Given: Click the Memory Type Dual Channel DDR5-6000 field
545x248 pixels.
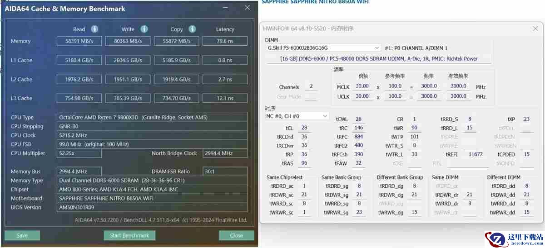Looking at the screenshot, I should [153, 181].
